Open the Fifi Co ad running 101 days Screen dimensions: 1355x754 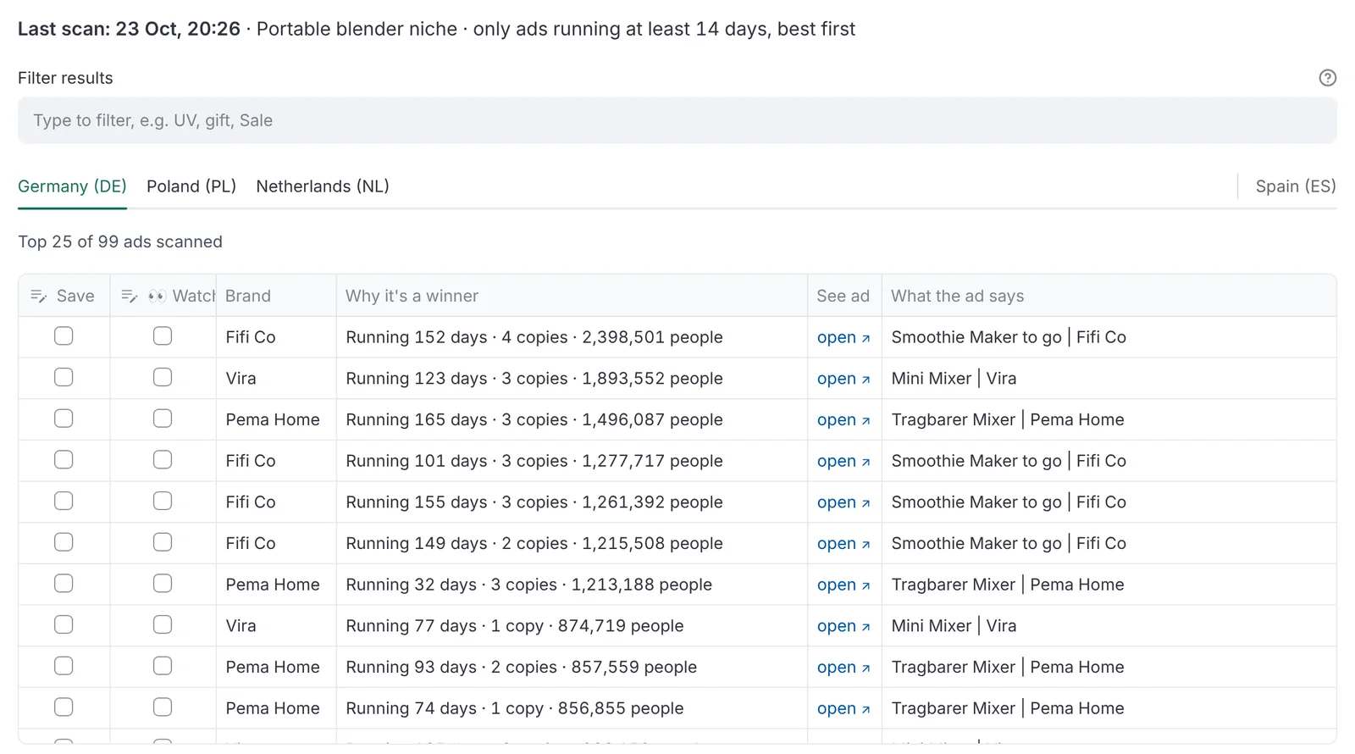click(843, 461)
